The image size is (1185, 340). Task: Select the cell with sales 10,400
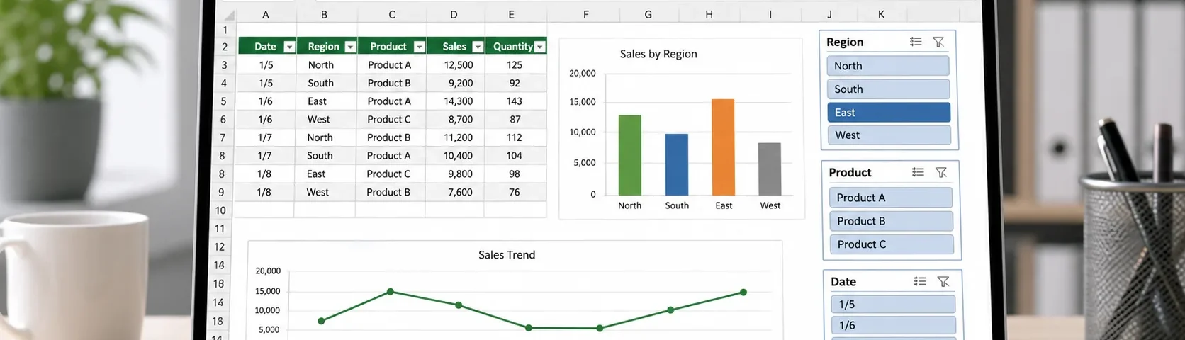[455, 156]
